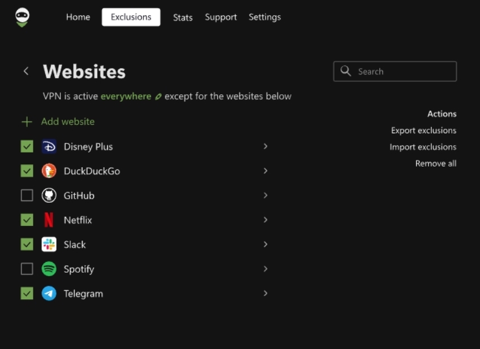The width and height of the screenshot is (480, 349).
Task: Enable the GitHub exclusion checkbox
Action: click(27, 195)
